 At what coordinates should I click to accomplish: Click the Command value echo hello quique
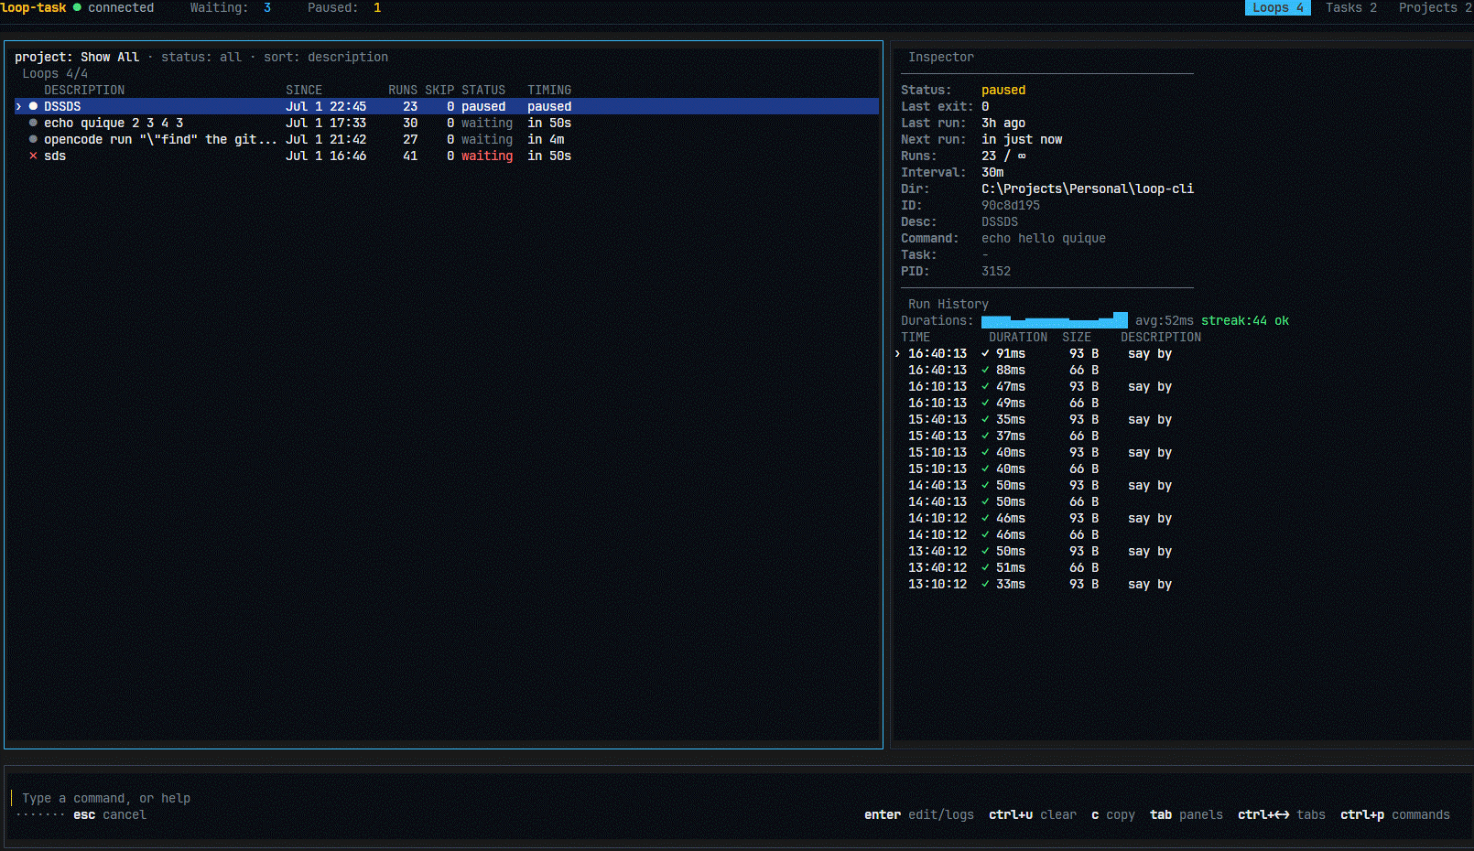(x=1044, y=238)
